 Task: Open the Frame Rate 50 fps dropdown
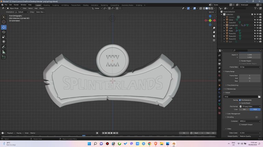250,67
